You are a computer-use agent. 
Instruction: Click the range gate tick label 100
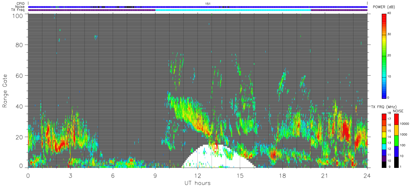17,15
